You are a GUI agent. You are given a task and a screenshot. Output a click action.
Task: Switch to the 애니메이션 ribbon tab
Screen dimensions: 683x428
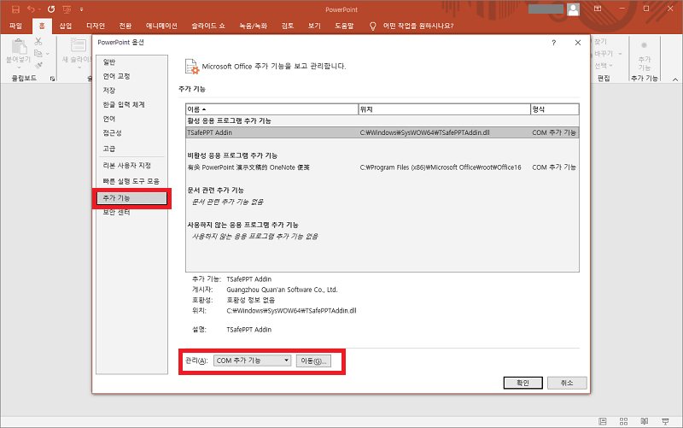pos(161,26)
